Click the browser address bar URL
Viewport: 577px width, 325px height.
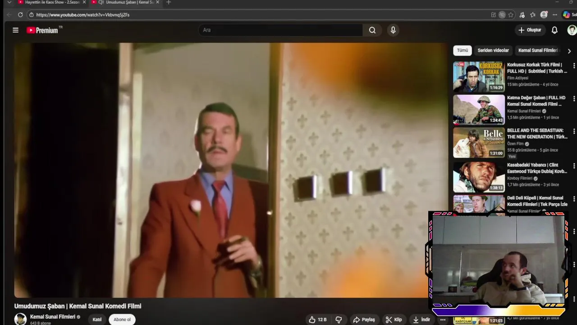pyautogui.click(x=82, y=15)
